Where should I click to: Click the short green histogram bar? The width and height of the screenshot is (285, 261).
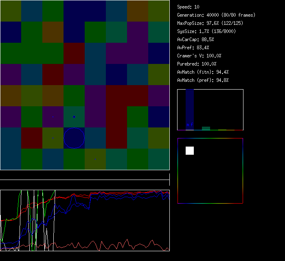coord(206,128)
